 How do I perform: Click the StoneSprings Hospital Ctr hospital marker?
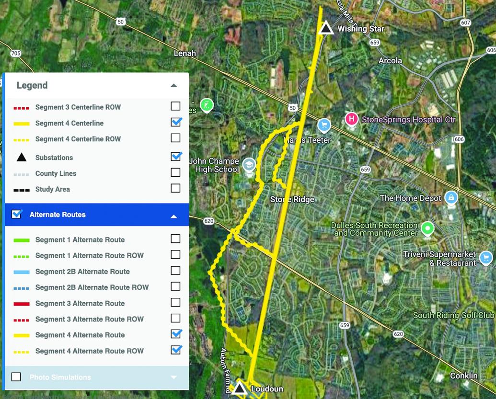(x=351, y=119)
